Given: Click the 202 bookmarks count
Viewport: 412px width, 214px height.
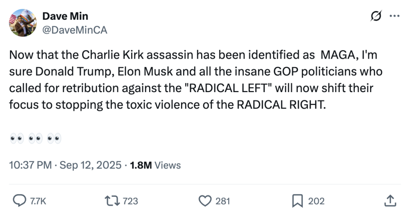Looking at the screenshot, I should 316,201.
